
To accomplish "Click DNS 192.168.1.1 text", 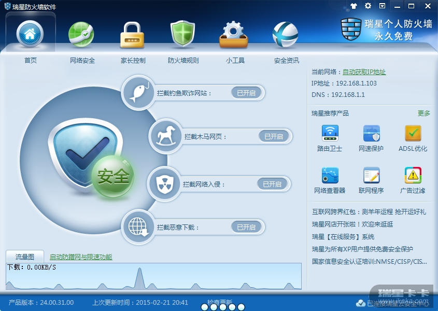I will pyautogui.click(x=338, y=95).
